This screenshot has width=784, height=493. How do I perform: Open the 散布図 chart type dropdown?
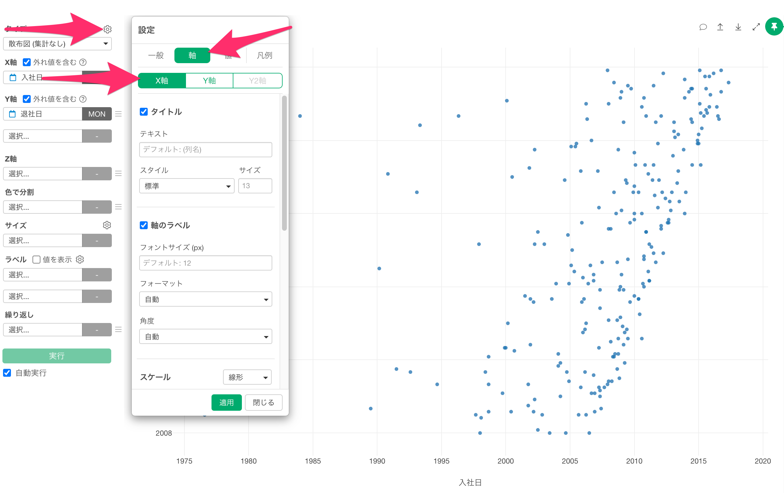(57, 44)
